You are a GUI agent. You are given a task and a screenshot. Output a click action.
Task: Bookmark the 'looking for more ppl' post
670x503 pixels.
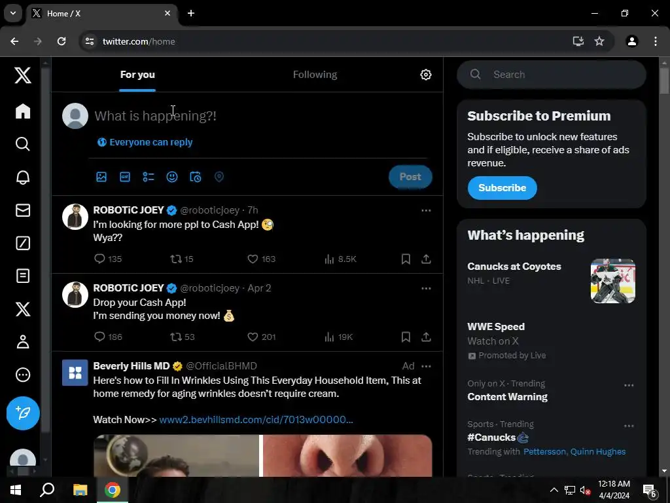click(x=406, y=259)
